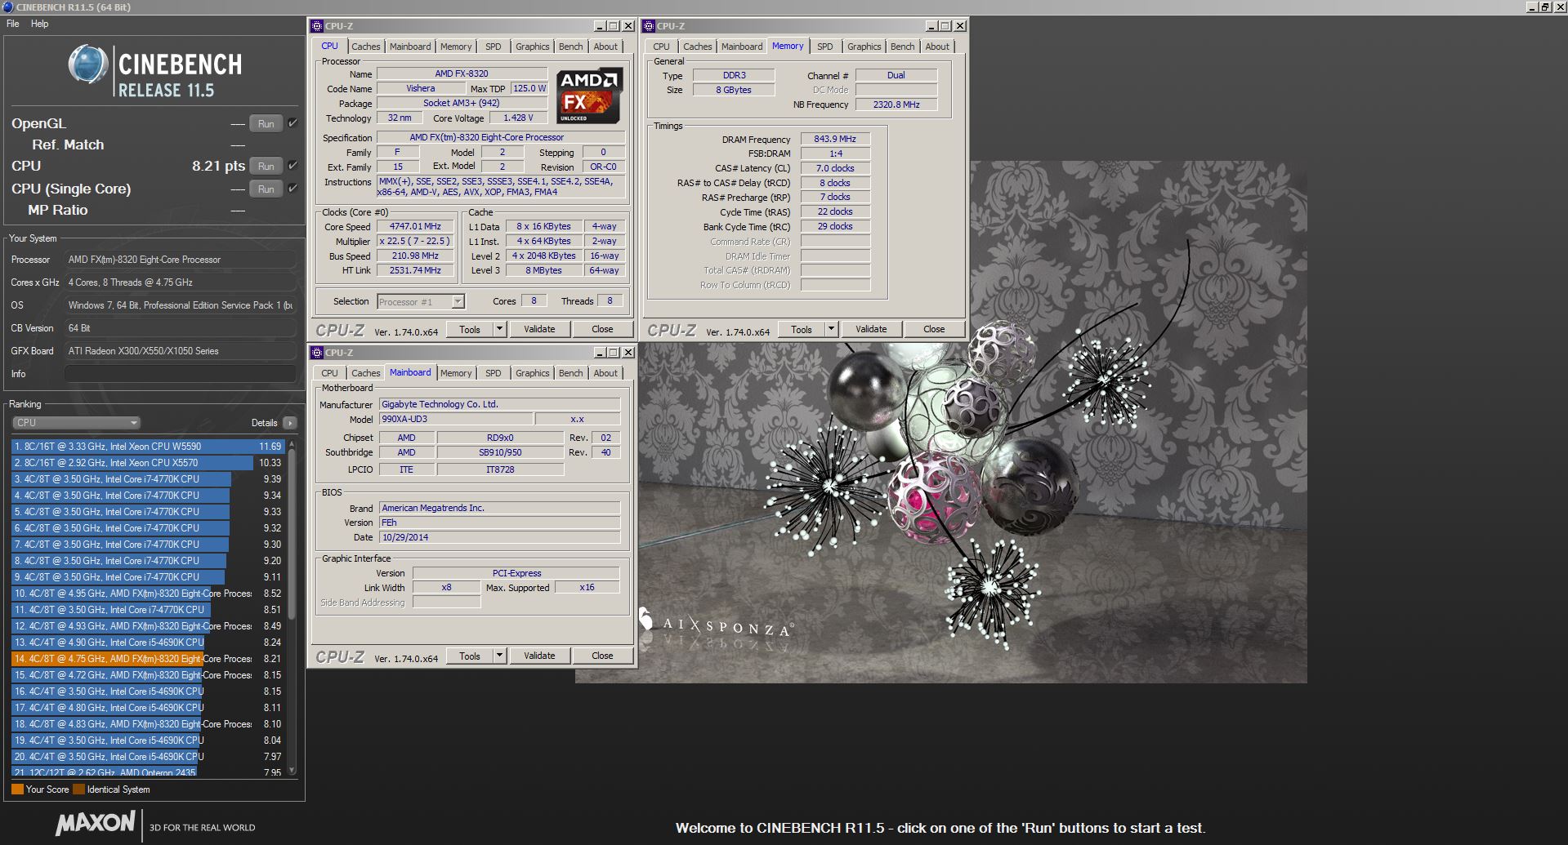This screenshot has width=1568, height=845.
Task: Click motherboard model 990XA-UD3 field
Action: [456, 419]
